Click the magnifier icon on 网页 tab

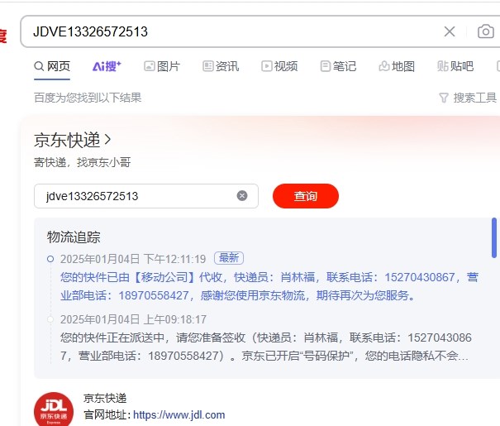point(39,66)
